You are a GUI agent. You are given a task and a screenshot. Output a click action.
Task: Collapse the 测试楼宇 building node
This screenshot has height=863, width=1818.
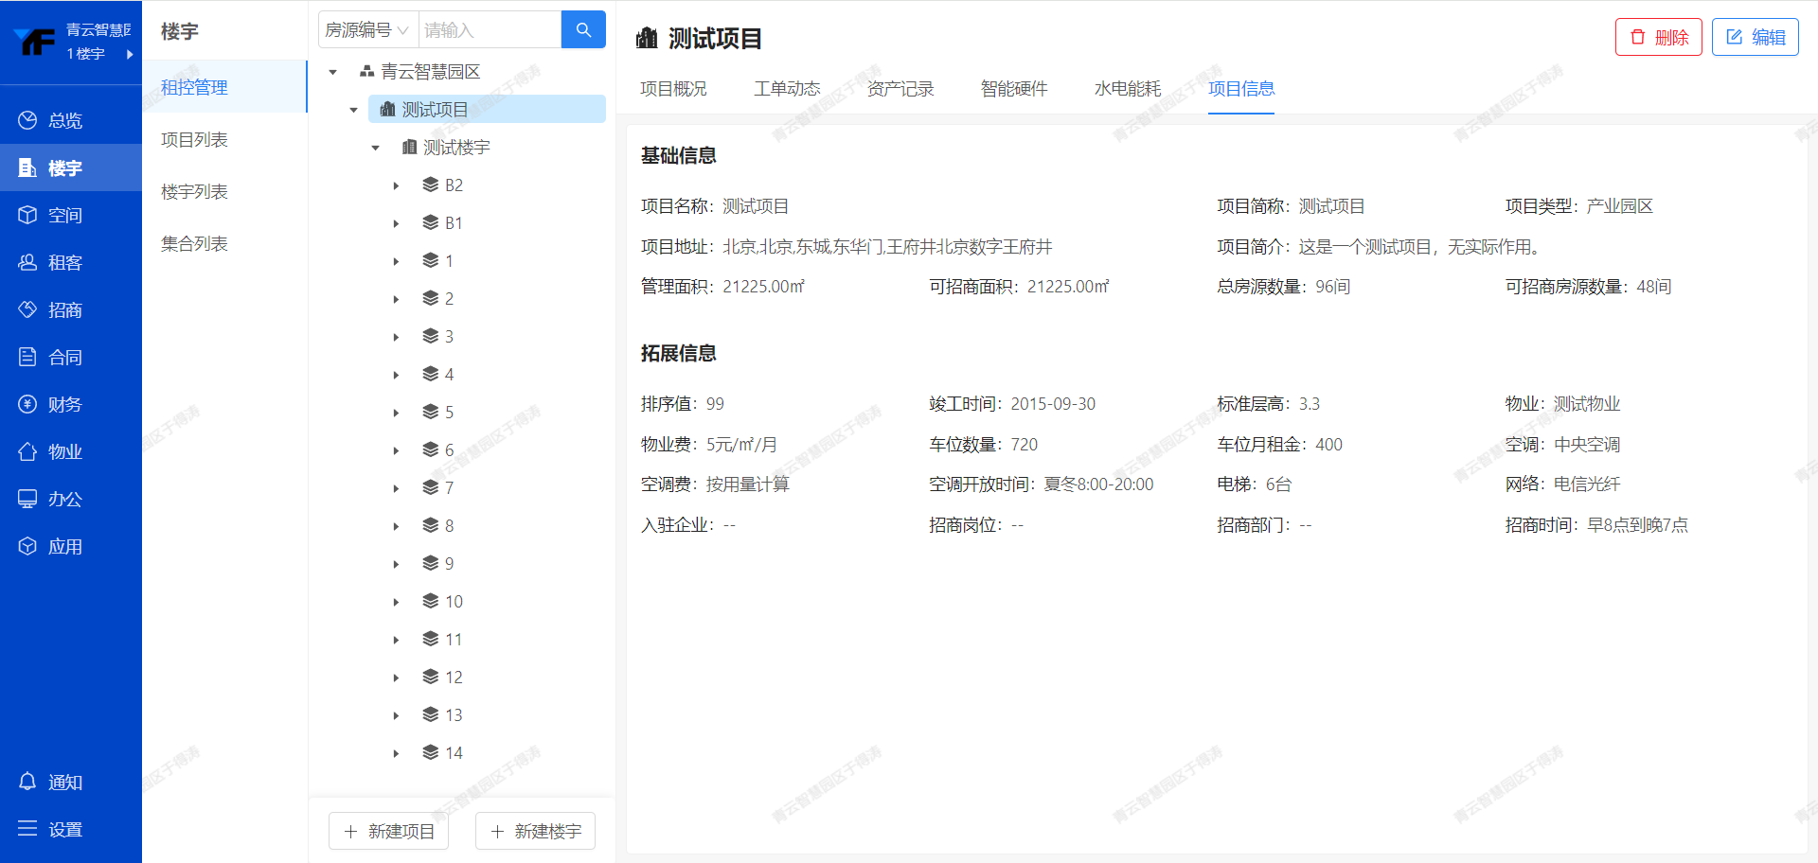point(375,148)
